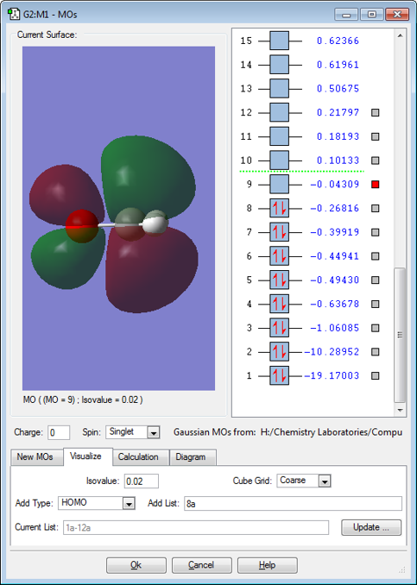Open the Spin Singlet dropdown

(x=153, y=432)
